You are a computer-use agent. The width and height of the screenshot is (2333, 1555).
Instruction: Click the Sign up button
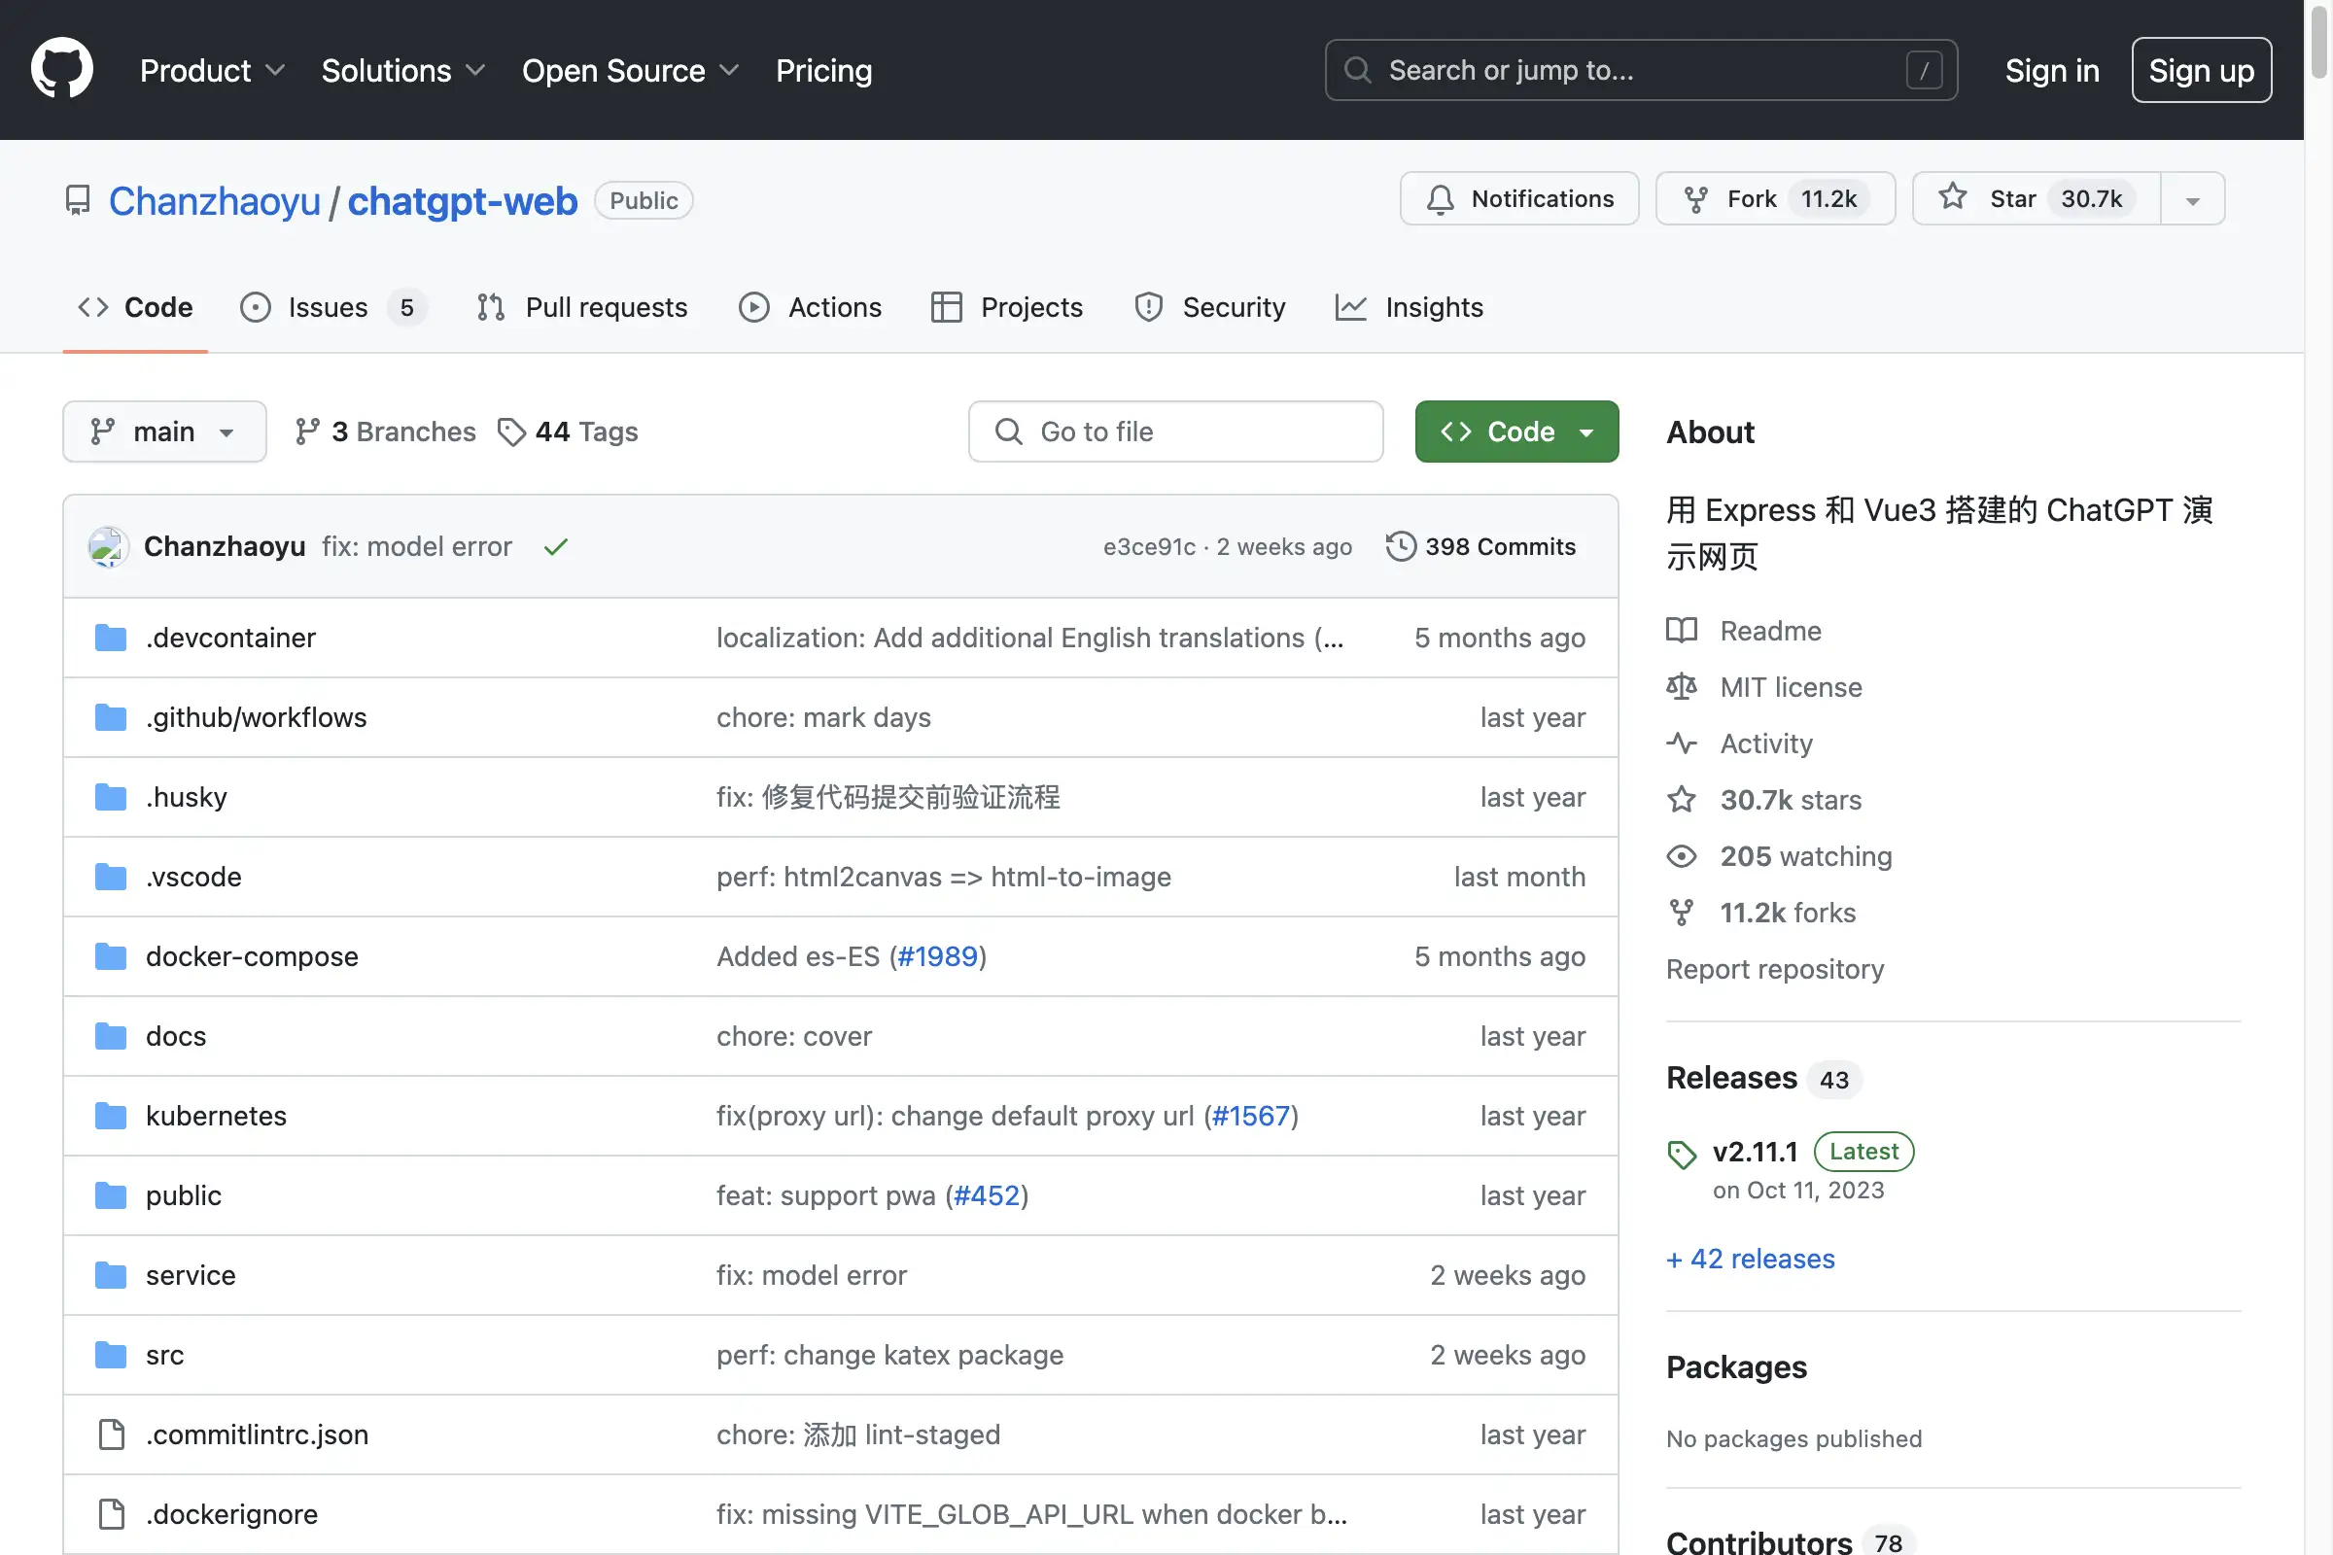point(2201,69)
